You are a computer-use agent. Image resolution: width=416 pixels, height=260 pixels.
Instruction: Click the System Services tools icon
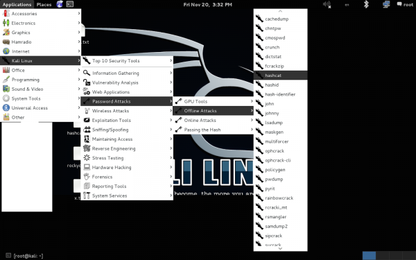[87, 196]
